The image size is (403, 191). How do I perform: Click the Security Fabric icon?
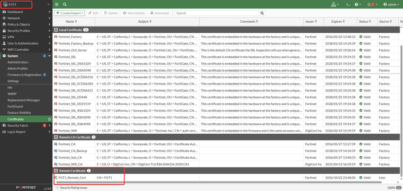tap(4, 126)
